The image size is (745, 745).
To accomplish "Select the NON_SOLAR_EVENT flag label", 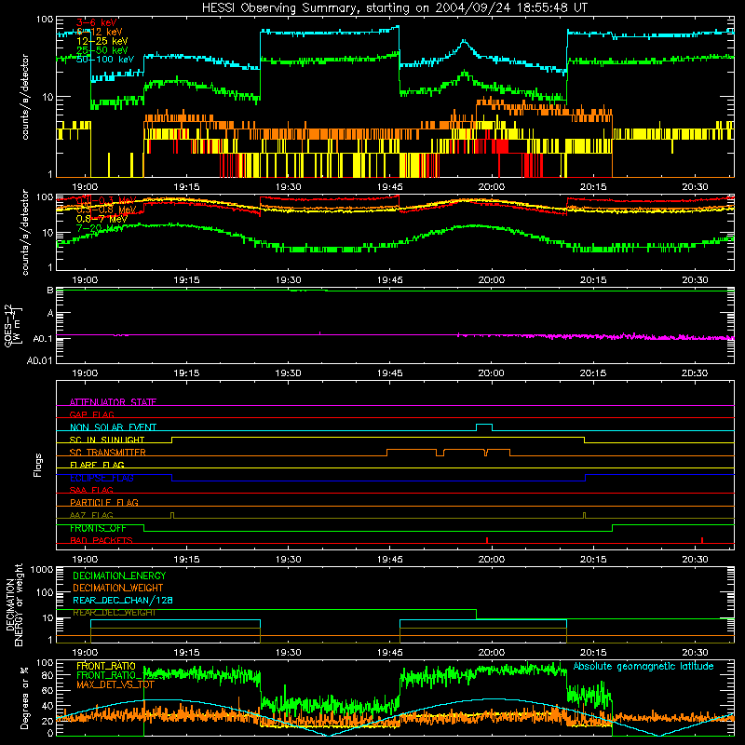I will (113, 427).
